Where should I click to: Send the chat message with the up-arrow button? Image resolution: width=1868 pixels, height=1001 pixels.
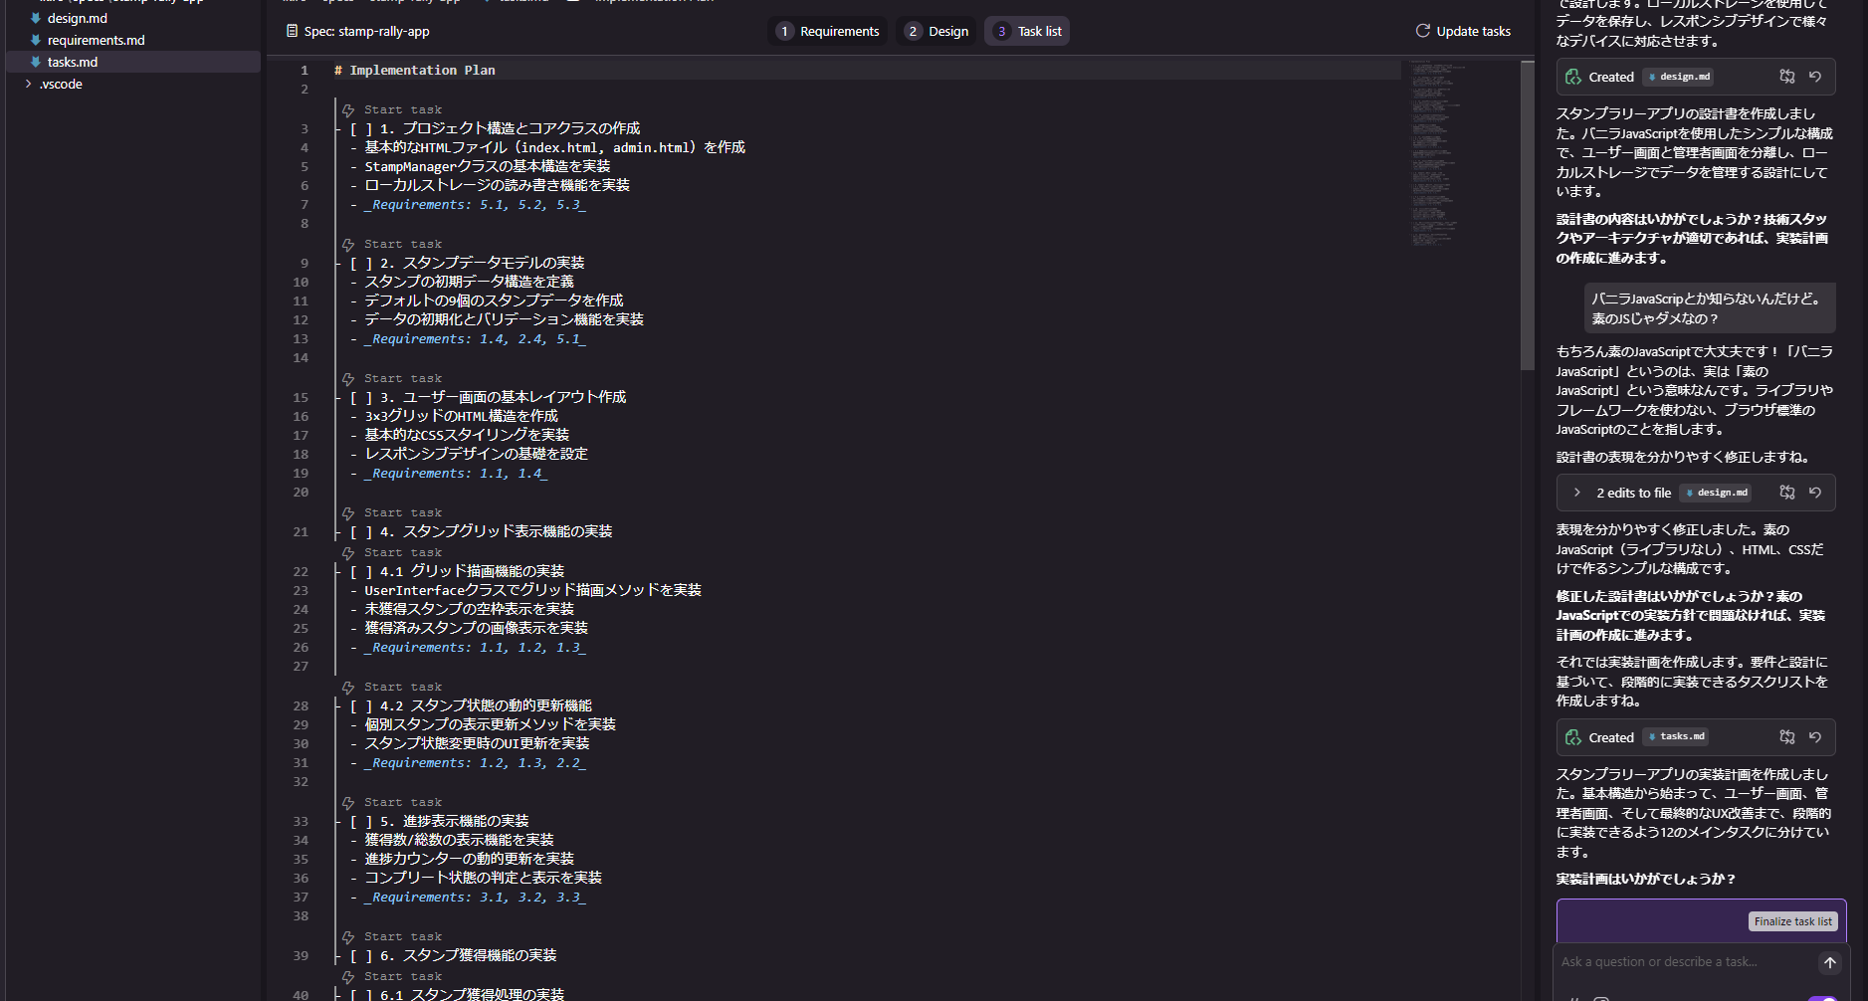point(1829,962)
